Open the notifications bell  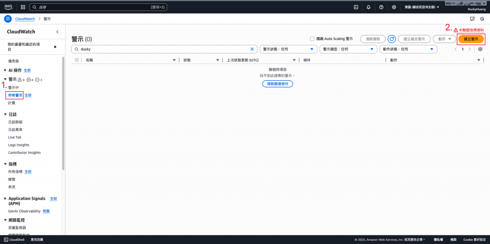click(368, 7)
